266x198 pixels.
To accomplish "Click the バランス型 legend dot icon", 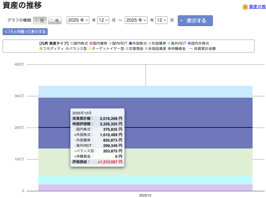I will point(67,49).
